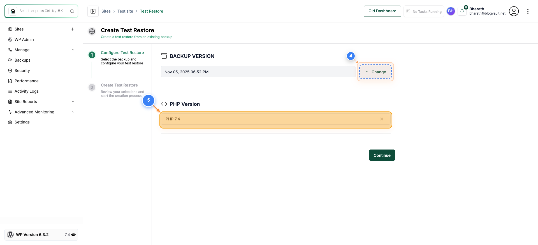Image resolution: width=538 pixels, height=245 pixels.
Task: Go to Backups section
Action: [x=22, y=60]
